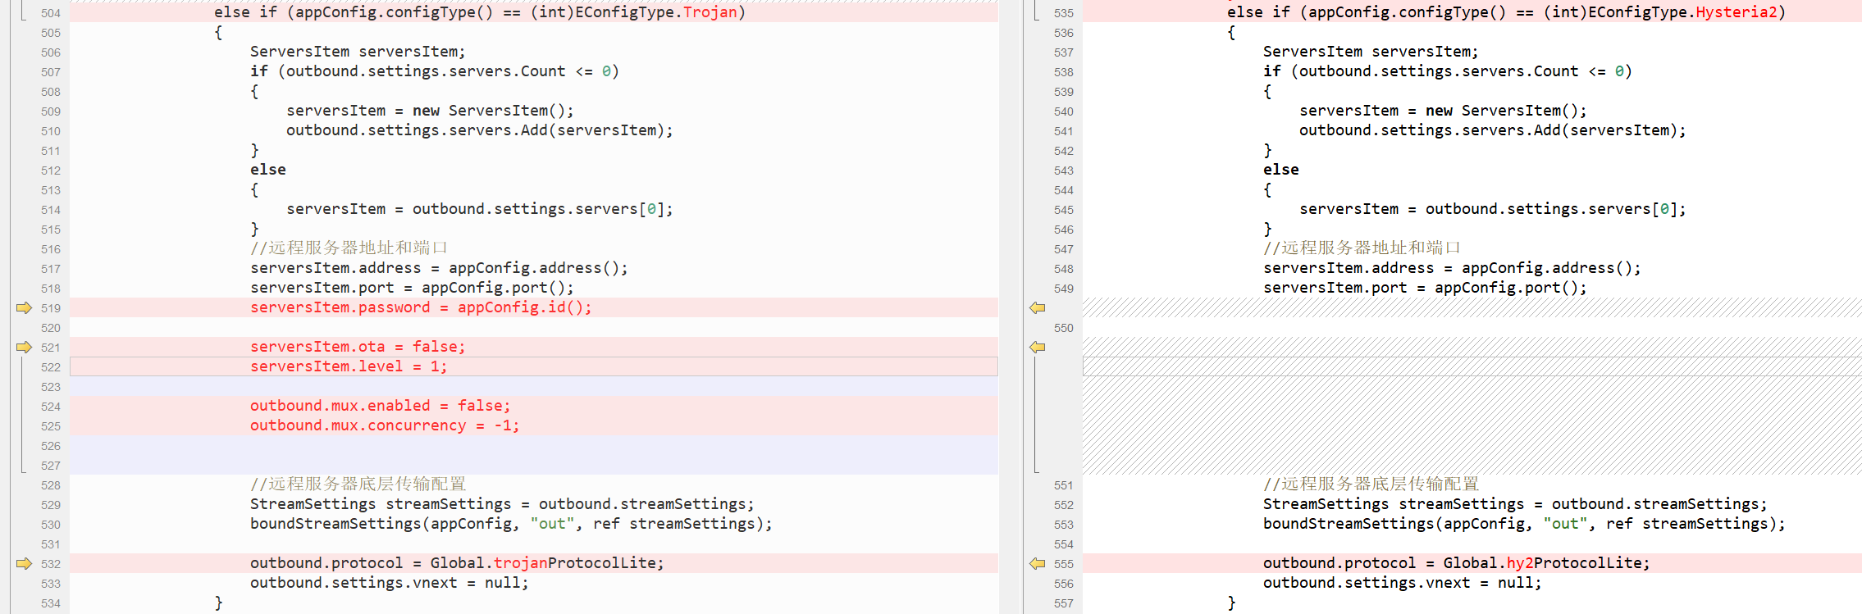Click the red Trojan text in left pane
The height and width of the screenshot is (614, 1862).
pyautogui.click(x=710, y=13)
